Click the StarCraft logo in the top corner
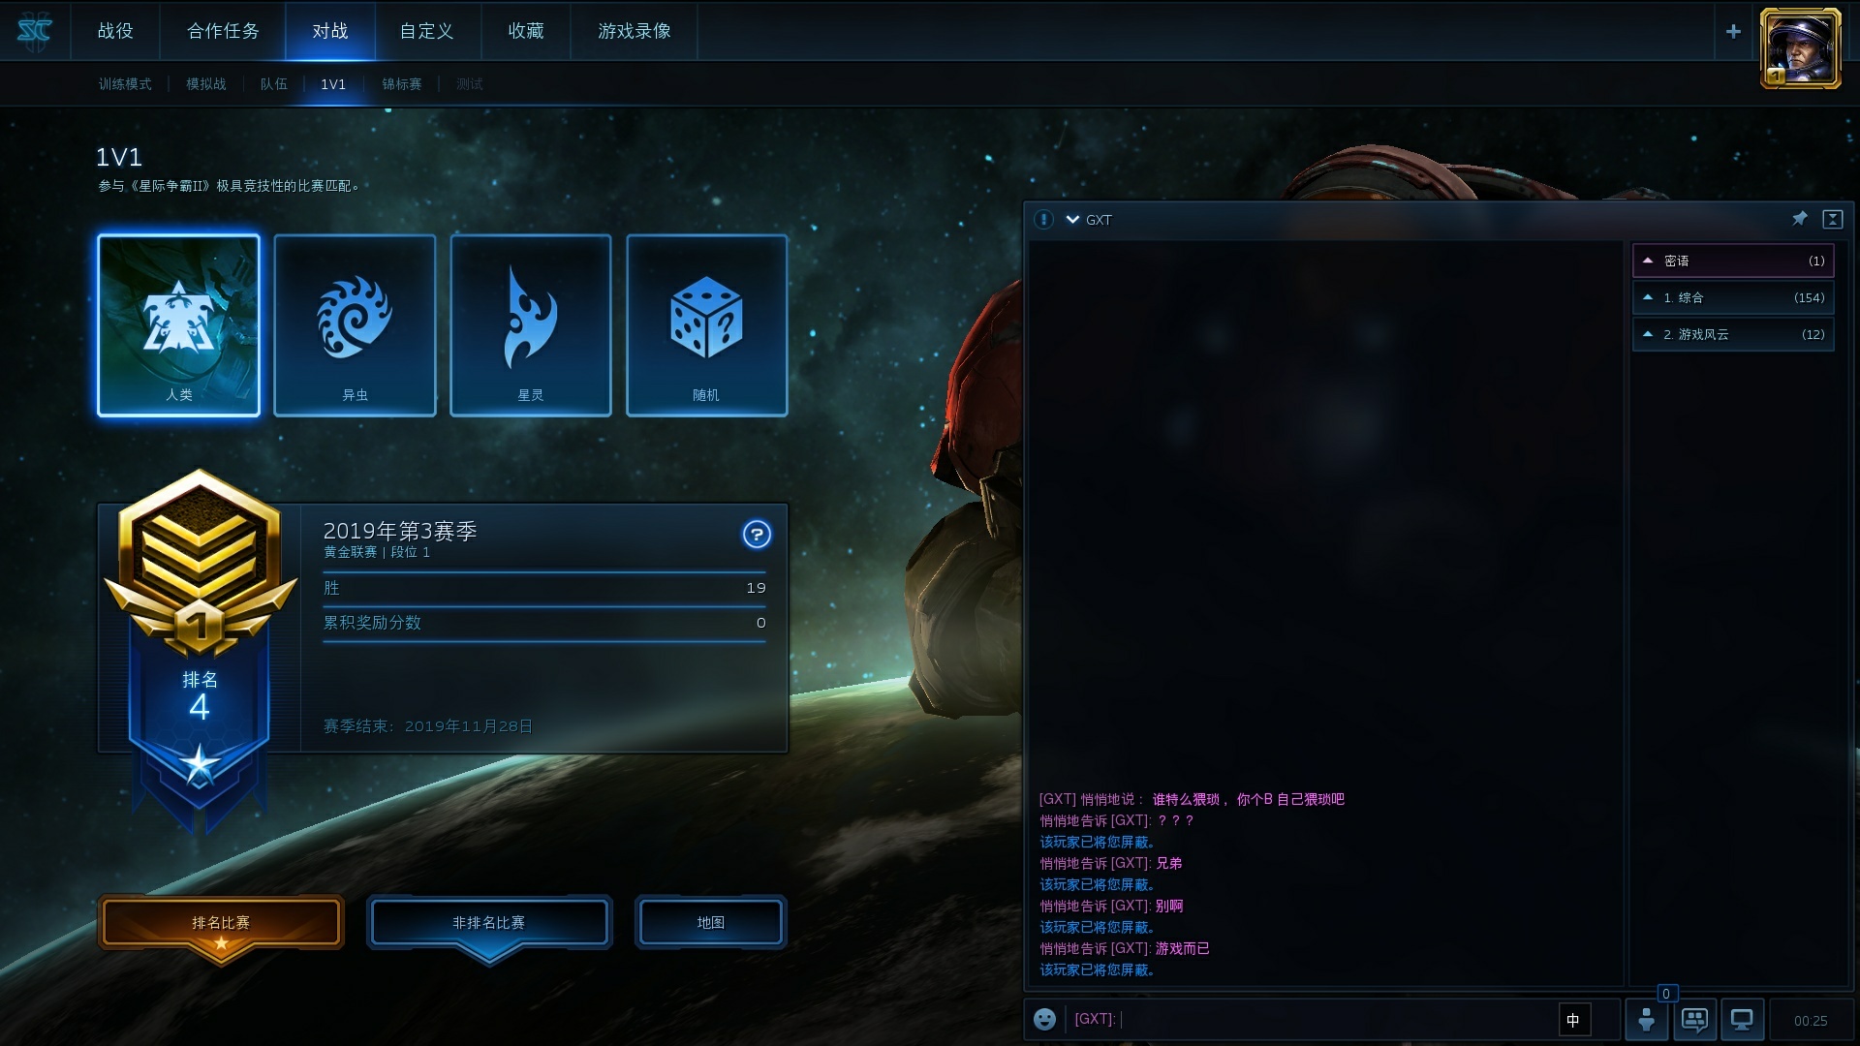The width and height of the screenshot is (1860, 1046). (x=35, y=31)
